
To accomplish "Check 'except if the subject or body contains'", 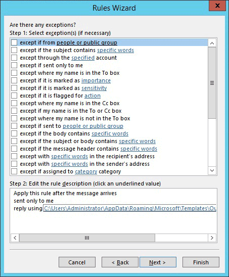I will [14, 141].
